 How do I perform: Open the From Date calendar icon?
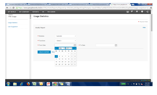tap(75, 45)
